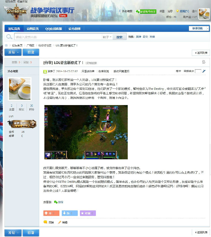211x237 pixels.
Task: Click the 搜索 search button
Action: point(119,37)
